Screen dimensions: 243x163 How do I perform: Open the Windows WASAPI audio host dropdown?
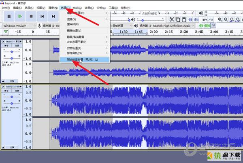click(19, 26)
